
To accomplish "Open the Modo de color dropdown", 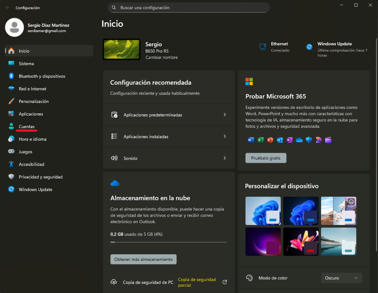I will coord(341,278).
